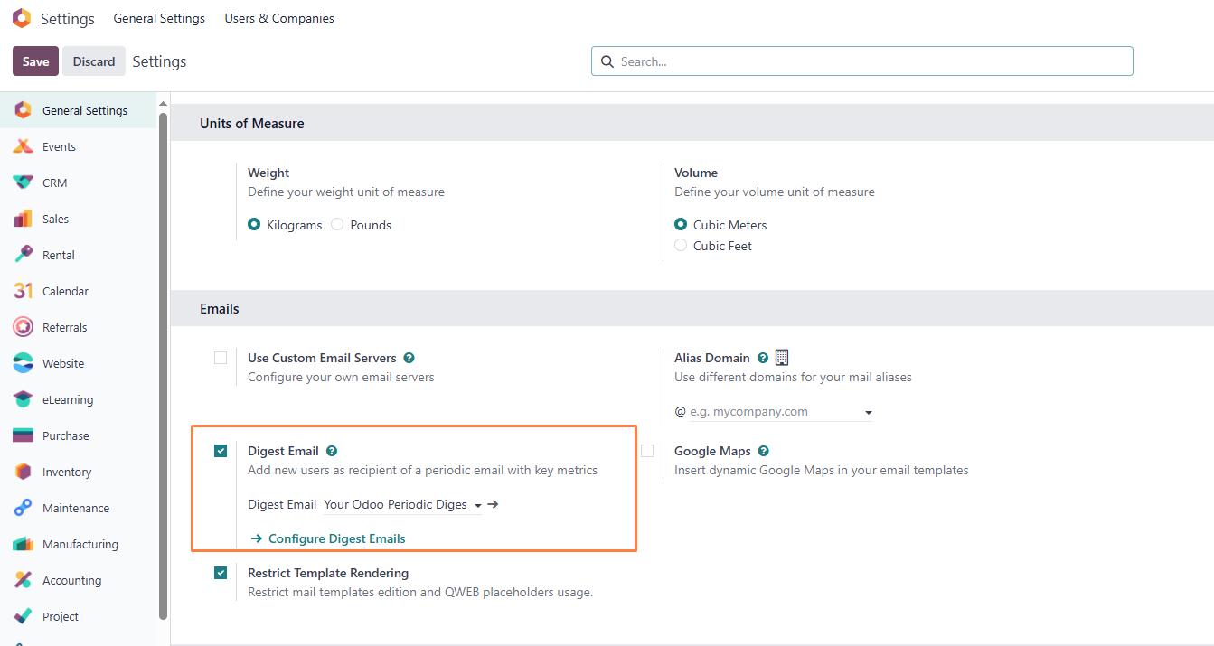The width and height of the screenshot is (1214, 646).
Task: Uncheck Restrict Template Rendering
Action: click(x=221, y=573)
